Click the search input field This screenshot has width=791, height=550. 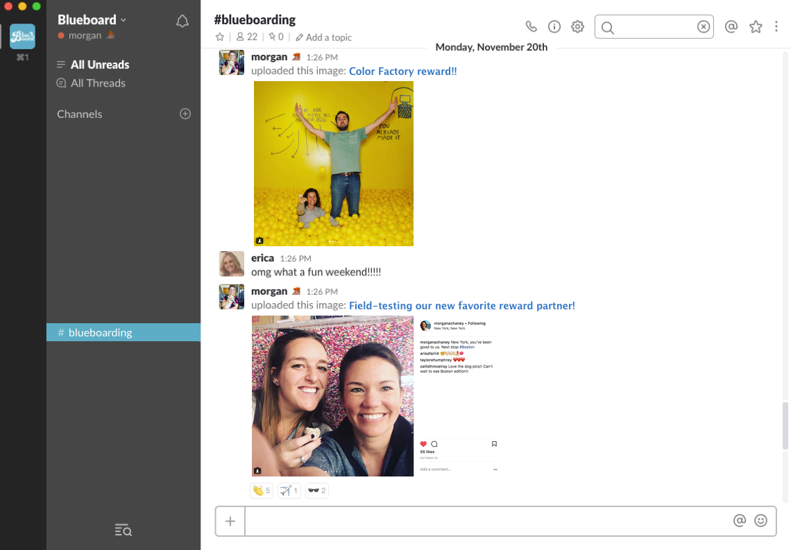tap(655, 27)
